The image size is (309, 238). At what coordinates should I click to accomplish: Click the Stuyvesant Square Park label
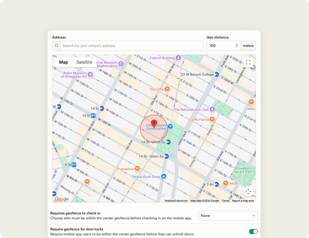coord(242,170)
